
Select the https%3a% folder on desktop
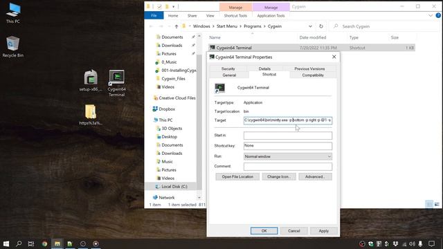[x=91, y=115]
